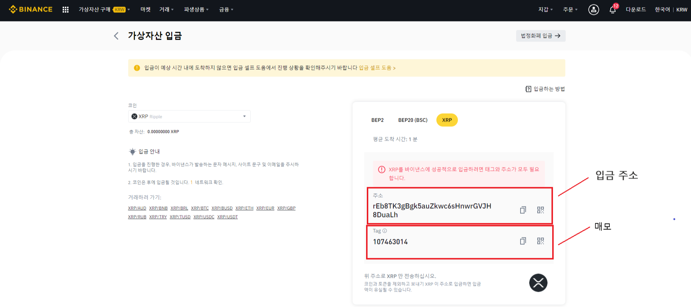This screenshot has width=691, height=307.
Task: Select the BEP2 network tab
Action: [x=377, y=120]
